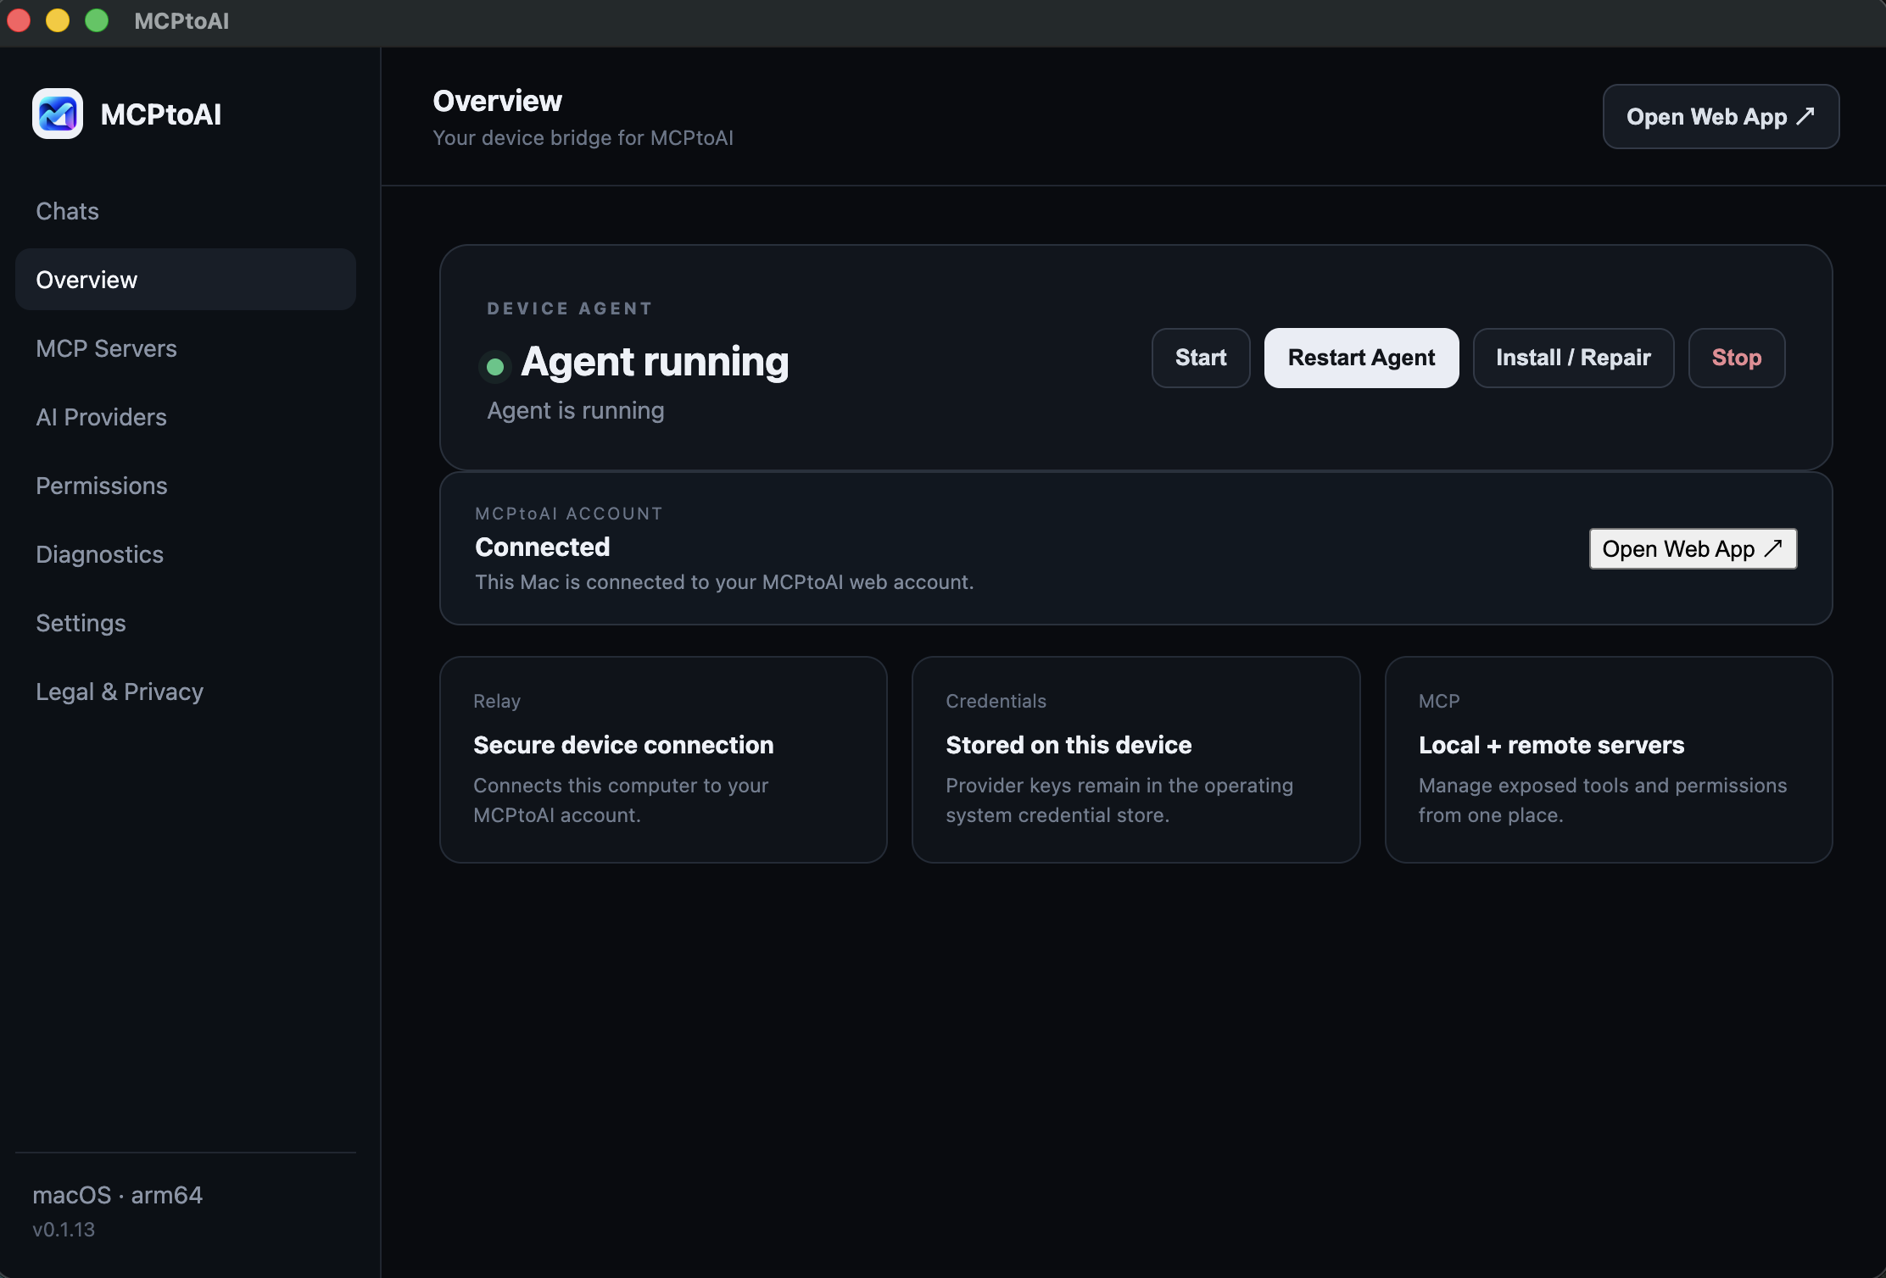Image resolution: width=1886 pixels, height=1278 pixels.
Task: Click the v0.1.13 version label
Action: (64, 1230)
